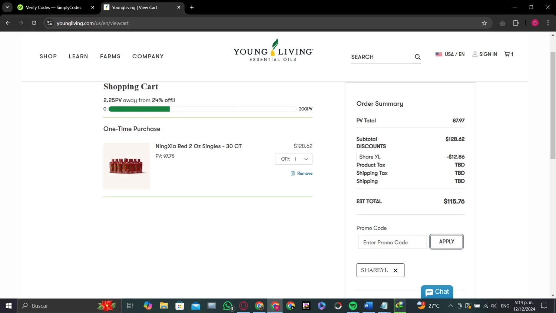Click the Young Living logo
Screen dimensions: 556x313
pyautogui.click(x=274, y=50)
